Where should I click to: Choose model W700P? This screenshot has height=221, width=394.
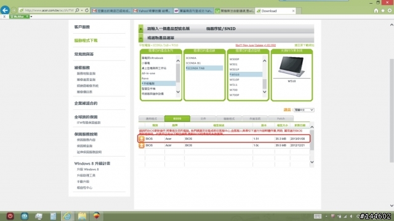pyautogui.click(x=234, y=95)
